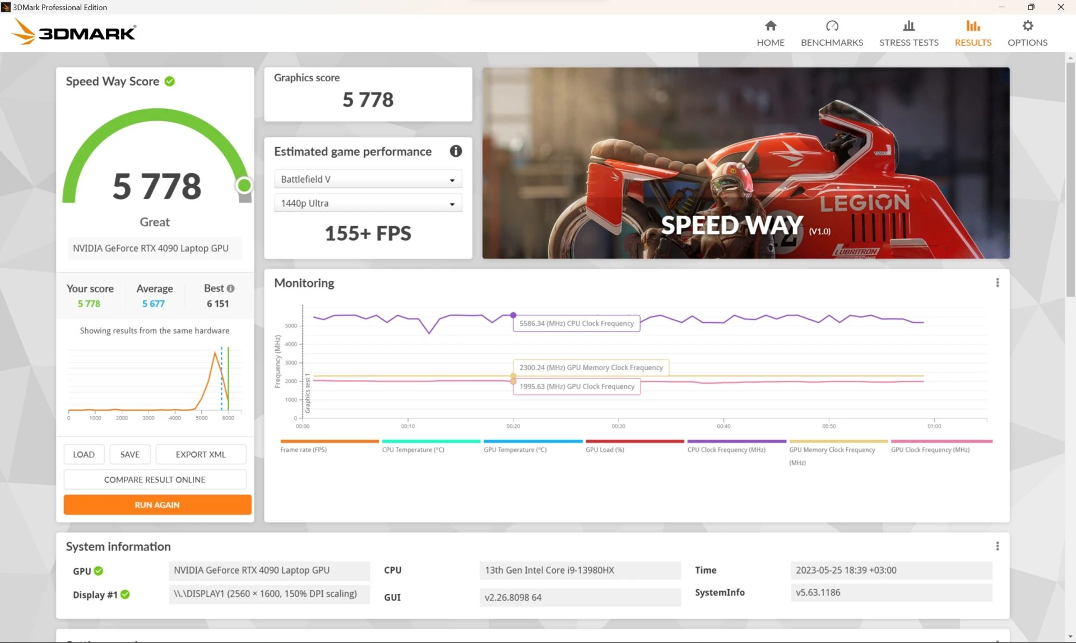Click the vertical scrollbar thumb
1076x643 pixels.
tap(1070, 179)
